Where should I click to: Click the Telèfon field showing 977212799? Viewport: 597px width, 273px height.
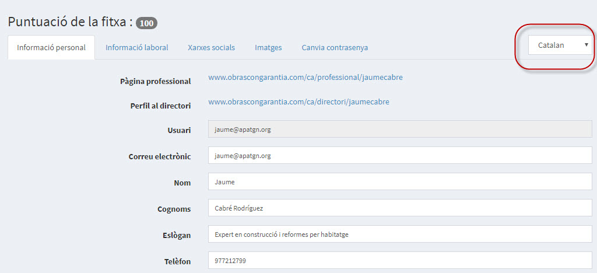(400, 261)
